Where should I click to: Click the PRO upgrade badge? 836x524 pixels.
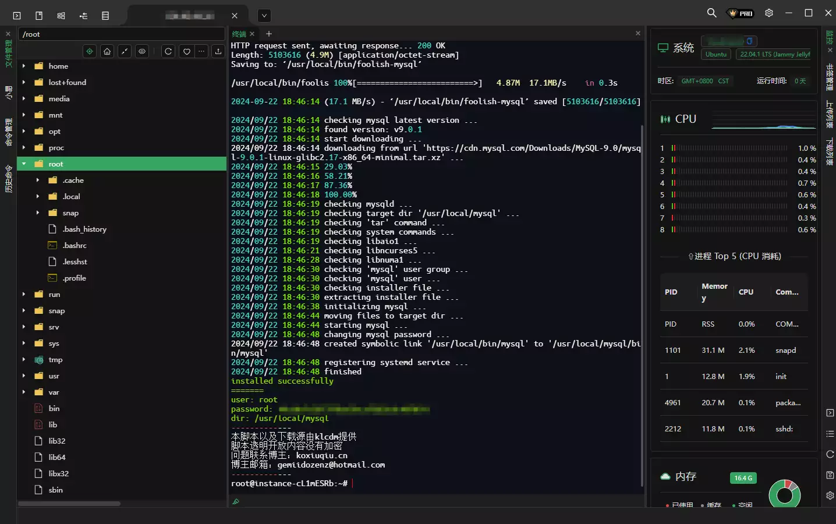[x=741, y=13]
